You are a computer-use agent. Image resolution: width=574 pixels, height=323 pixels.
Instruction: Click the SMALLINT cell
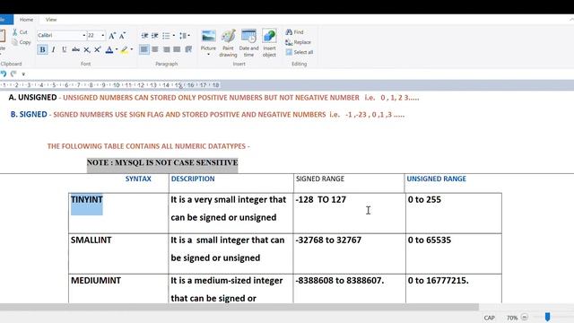pyautogui.click(x=118, y=253)
